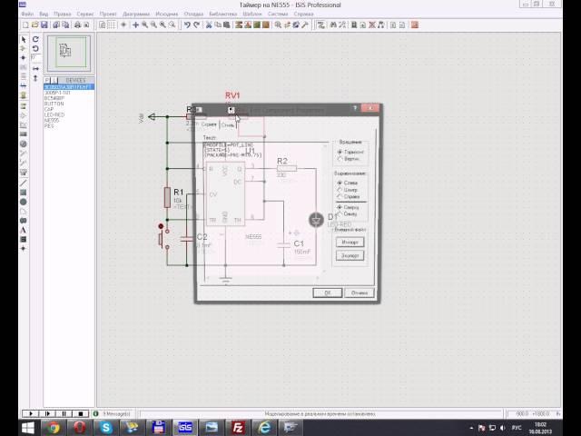Viewport: 581px width, 436px height.
Task: Click the step simulation button
Action: click(x=47, y=413)
